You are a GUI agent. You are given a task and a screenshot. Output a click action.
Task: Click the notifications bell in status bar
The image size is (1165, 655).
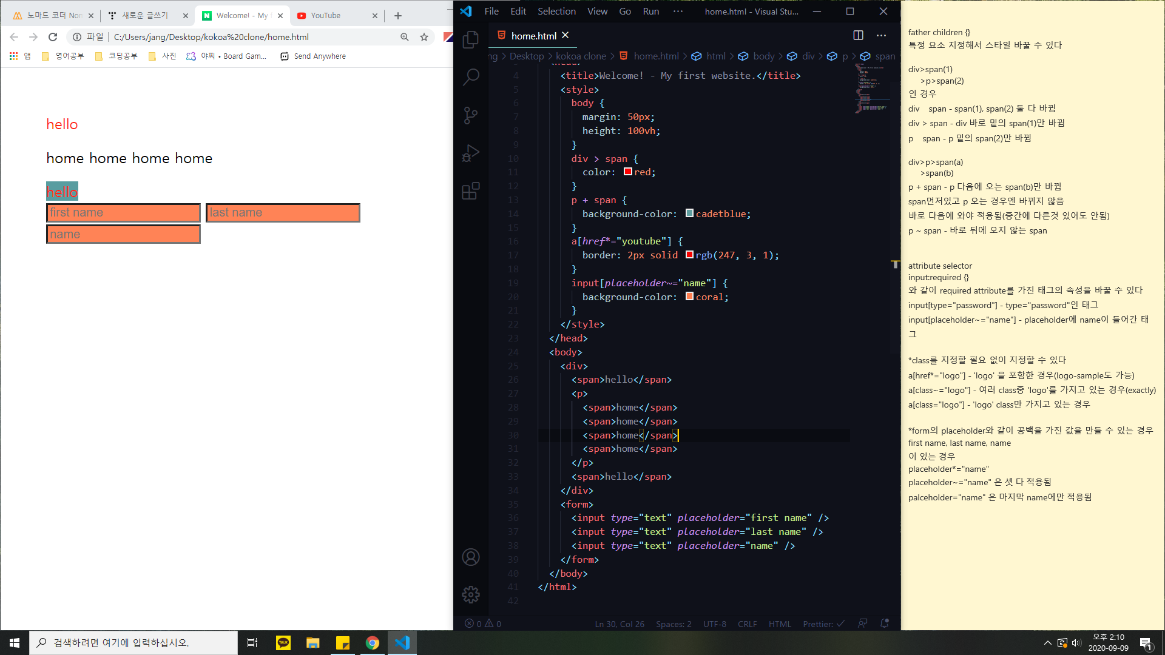click(x=885, y=623)
